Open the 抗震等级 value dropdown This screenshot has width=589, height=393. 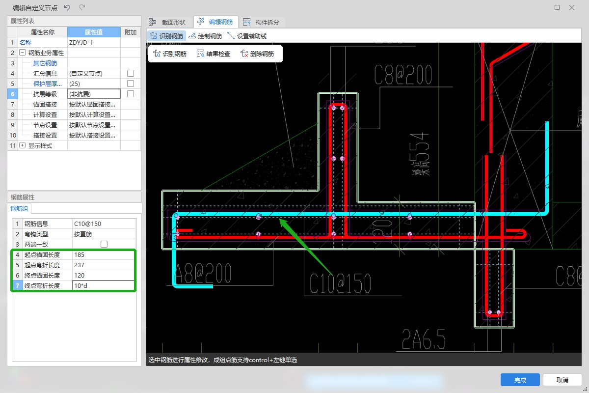pyautogui.click(x=94, y=94)
